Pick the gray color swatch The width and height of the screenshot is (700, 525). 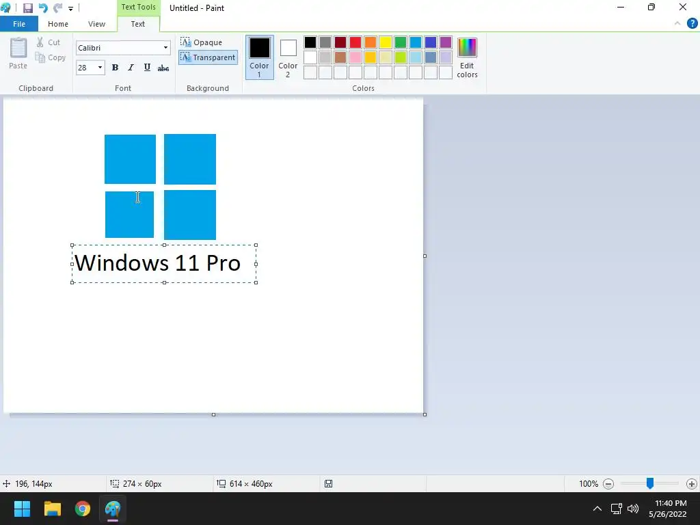pos(325,42)
